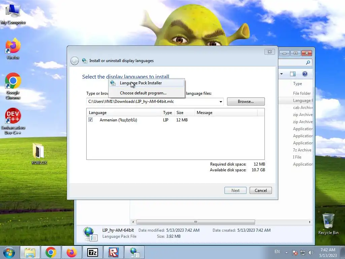This screenshot has width=345, height=259.
Task: Open the network tray icon
Action: tap(303, 252)
